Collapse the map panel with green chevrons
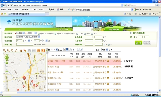161x97 pixels. (47, 51)
